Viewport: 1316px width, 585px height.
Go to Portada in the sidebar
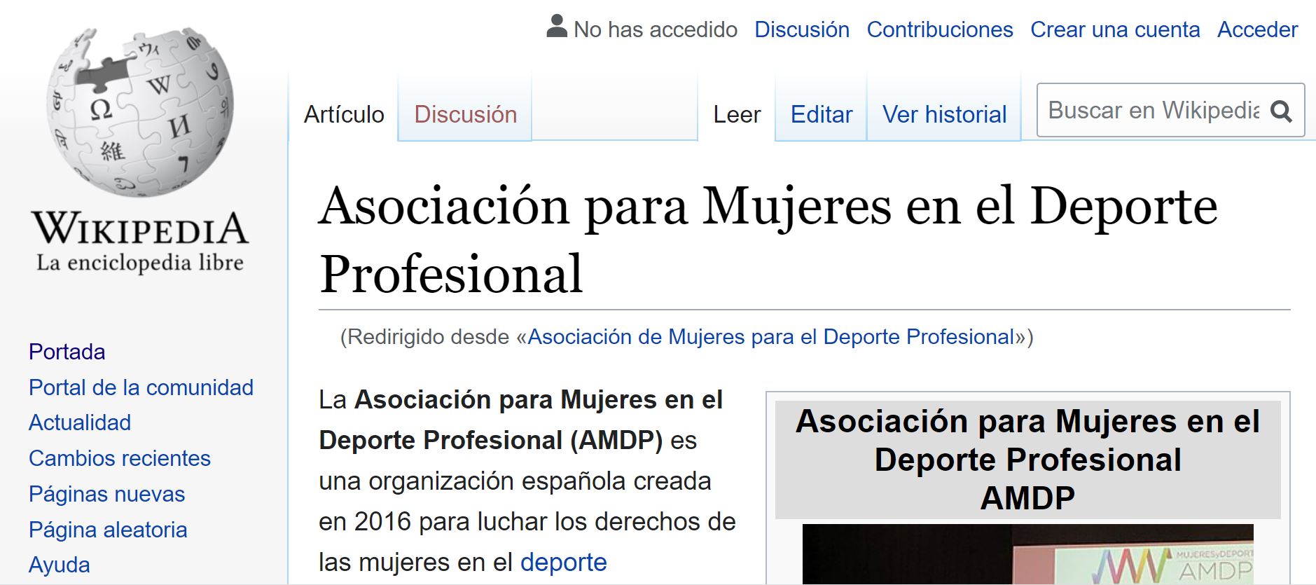tap(67, 352)
